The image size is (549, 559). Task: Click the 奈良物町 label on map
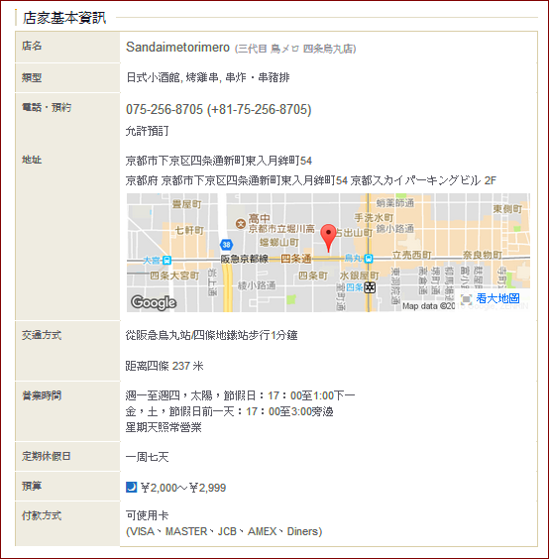[x=483, y=255]
